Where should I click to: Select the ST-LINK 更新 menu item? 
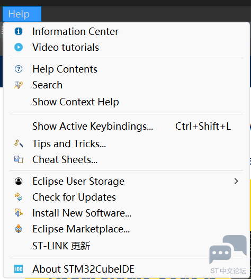[x=126, y=246]
